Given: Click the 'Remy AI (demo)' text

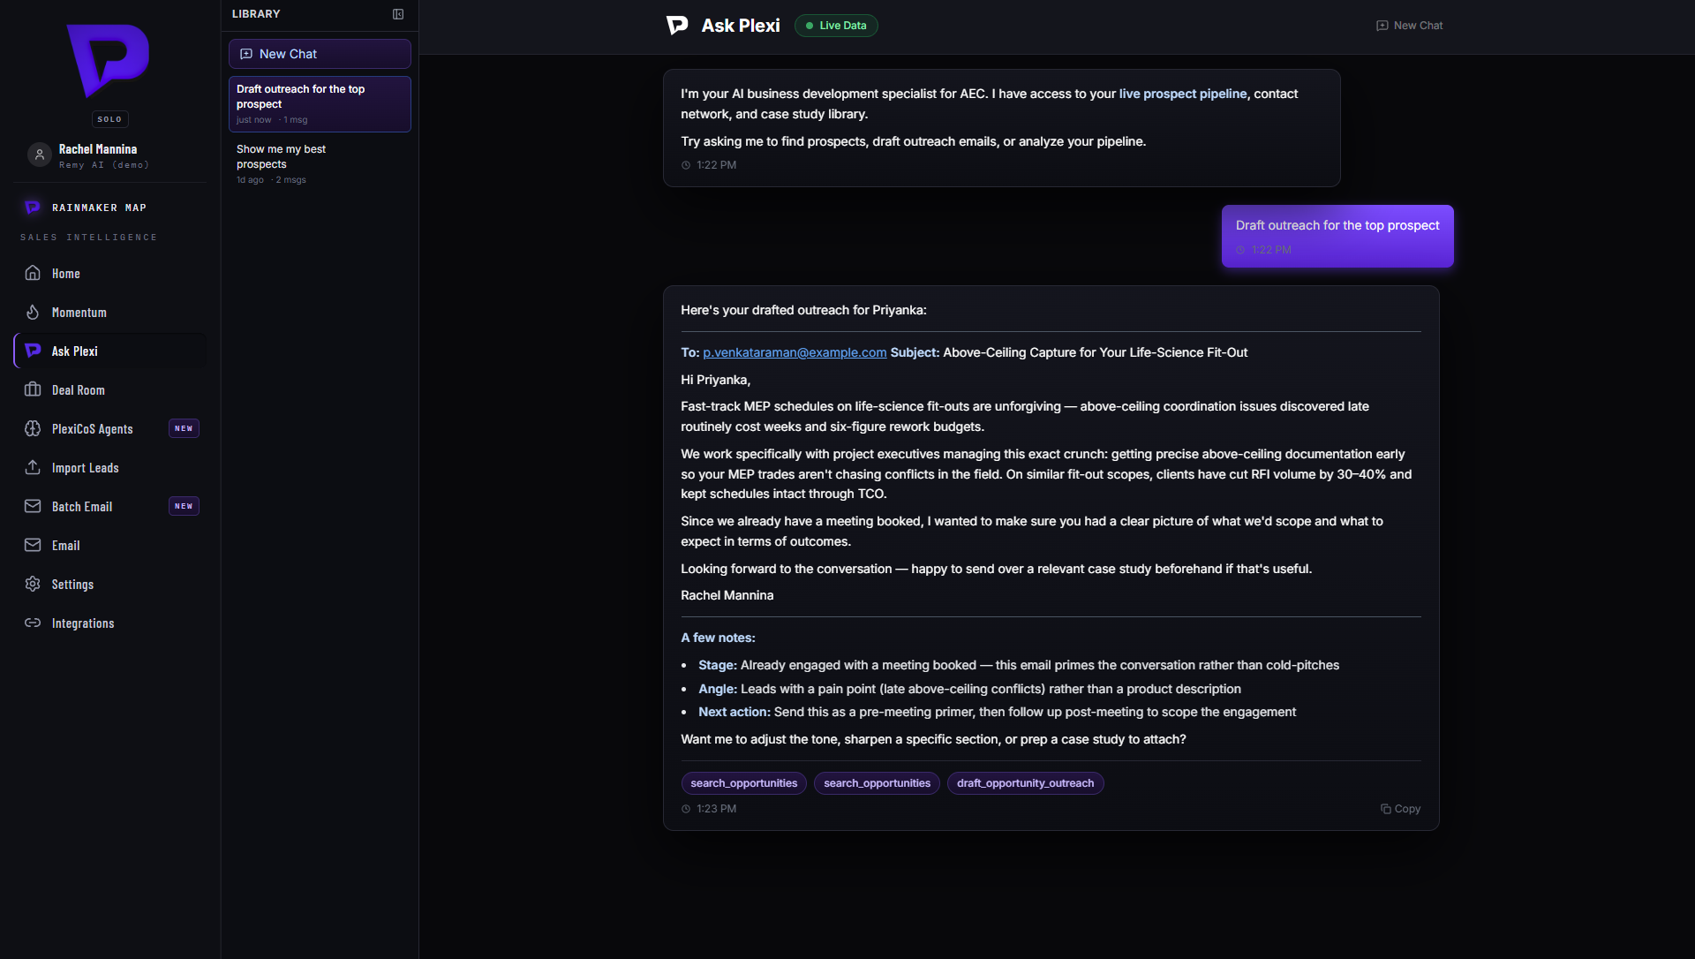Looking at the screenshot, I should point(104,165).
